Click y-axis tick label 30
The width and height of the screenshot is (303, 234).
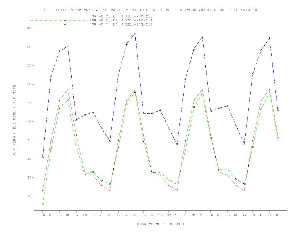coord(29,159)
